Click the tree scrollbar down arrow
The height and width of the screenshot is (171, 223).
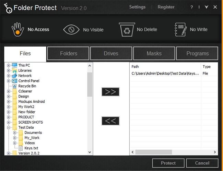coord(90,152)
